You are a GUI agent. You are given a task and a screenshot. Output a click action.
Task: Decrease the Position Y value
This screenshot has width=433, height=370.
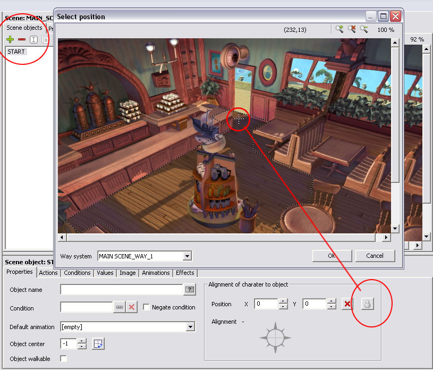point(332,306)
